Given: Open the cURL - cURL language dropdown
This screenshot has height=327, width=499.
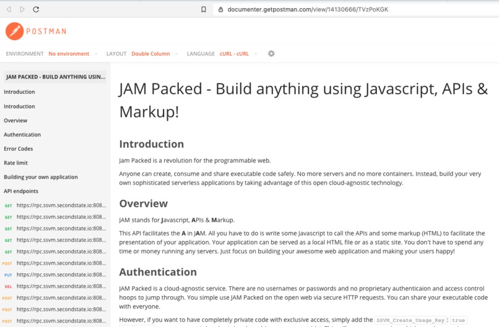Looking at the screenshot, I should tap(238, 54).
